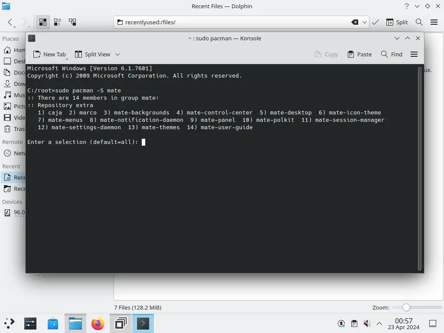Screen dimensions: 444x333
Task: Open Discover software center from taskbar
Action: coord(52,323)
